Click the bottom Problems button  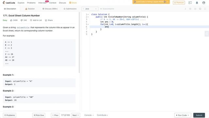[x=9, y=115]
